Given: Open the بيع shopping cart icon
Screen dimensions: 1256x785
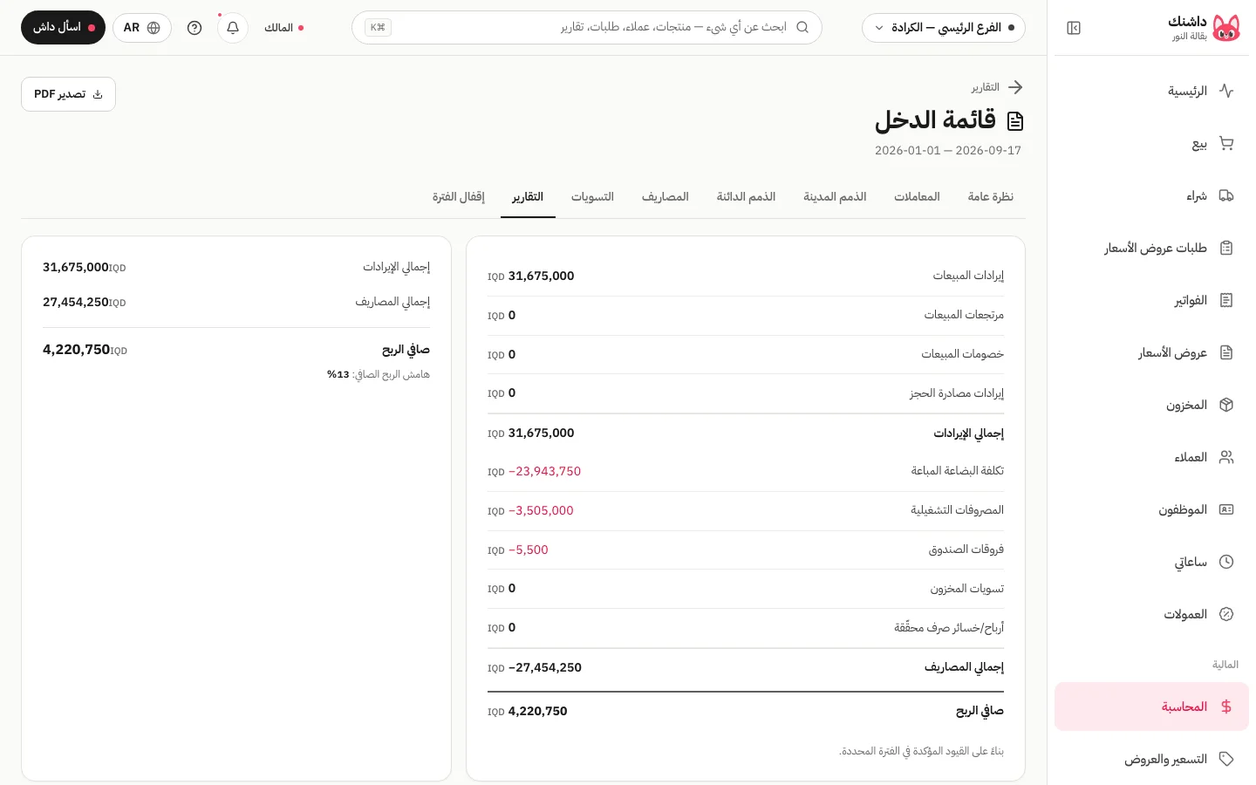Looking at the screenshot, I should click(1226, 143).
